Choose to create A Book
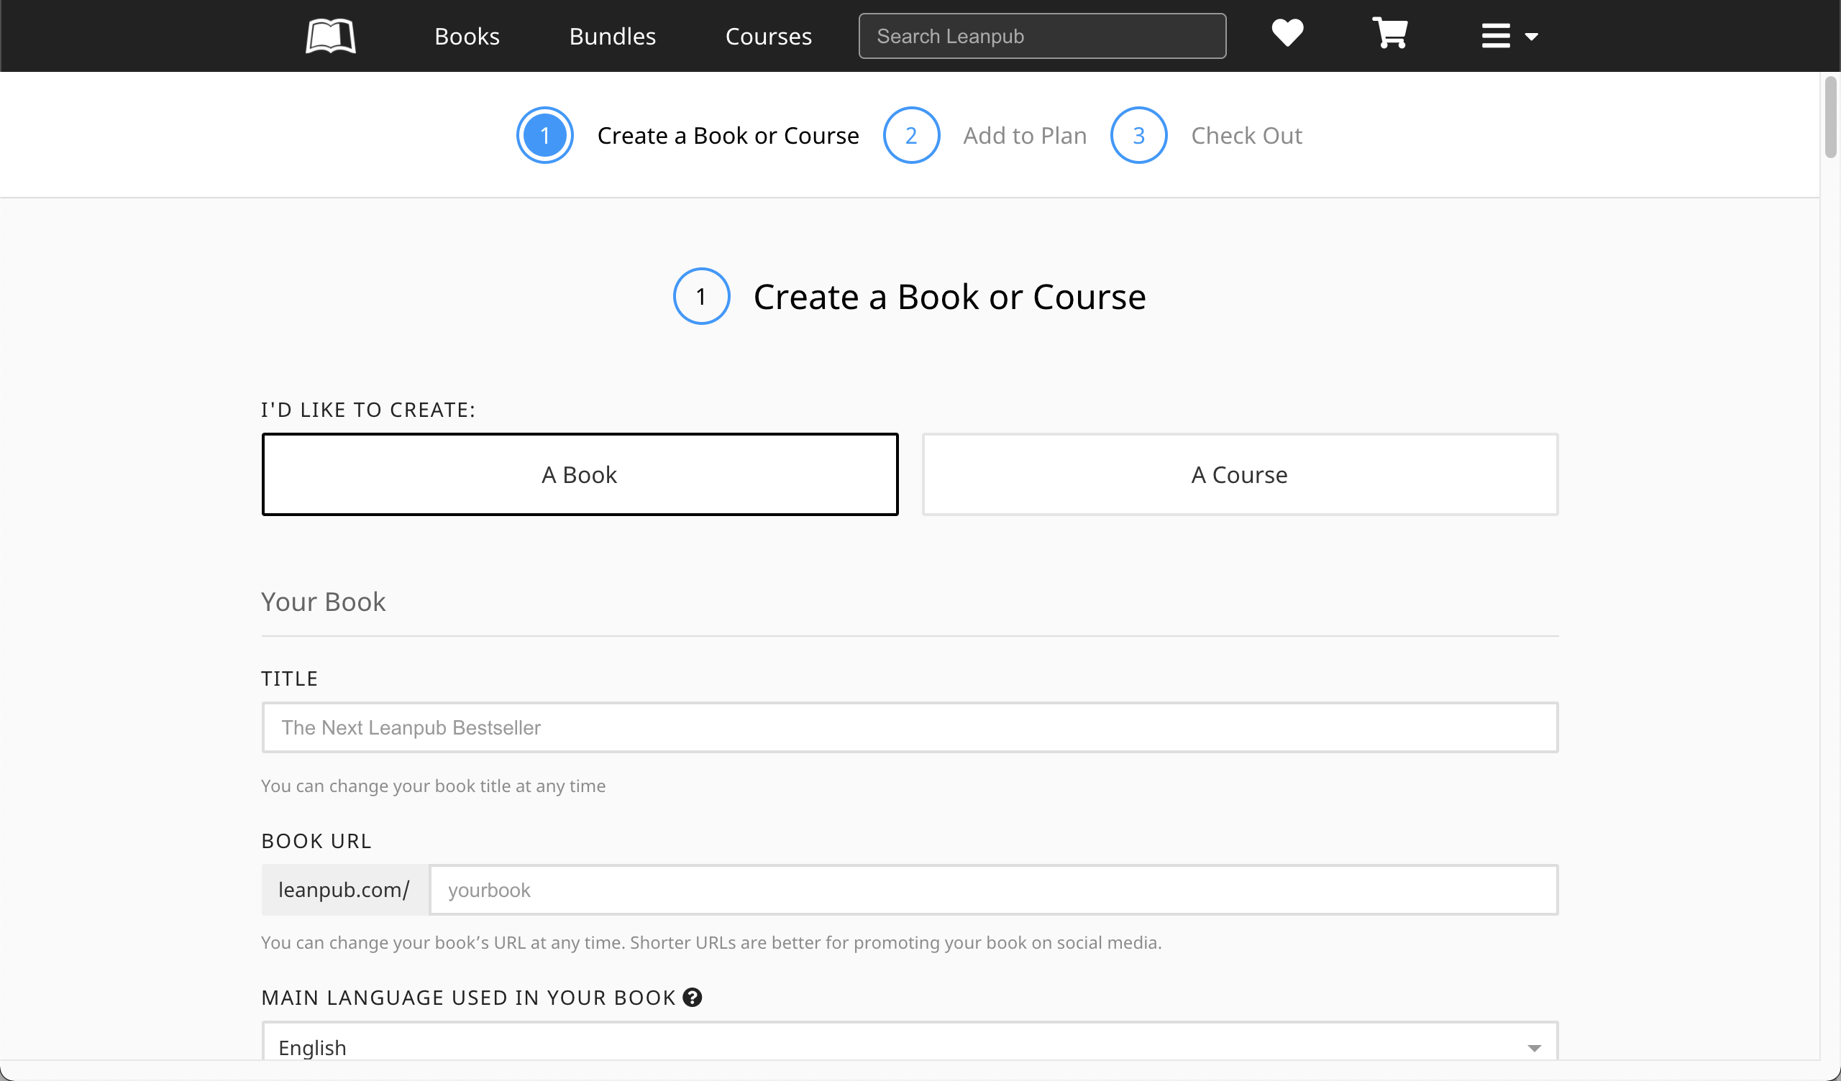Screen dimensions: 1841x1081 coord(580,475)
